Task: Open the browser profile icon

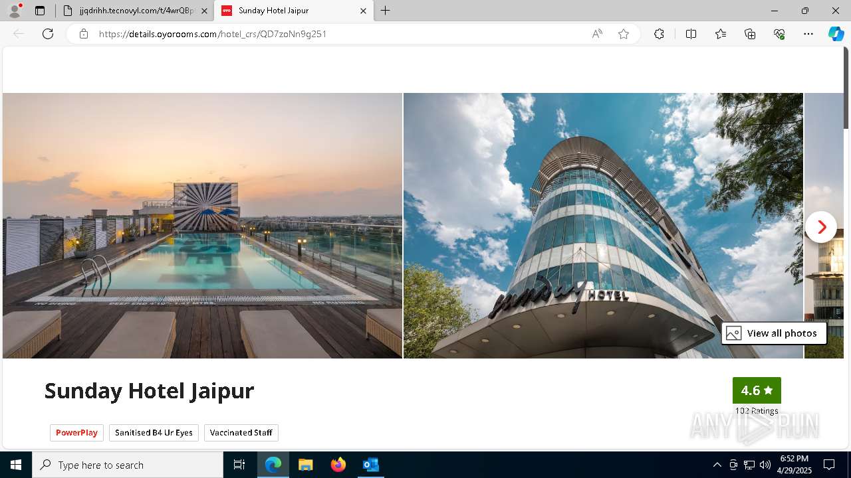Action: click(x=15, y=11)
